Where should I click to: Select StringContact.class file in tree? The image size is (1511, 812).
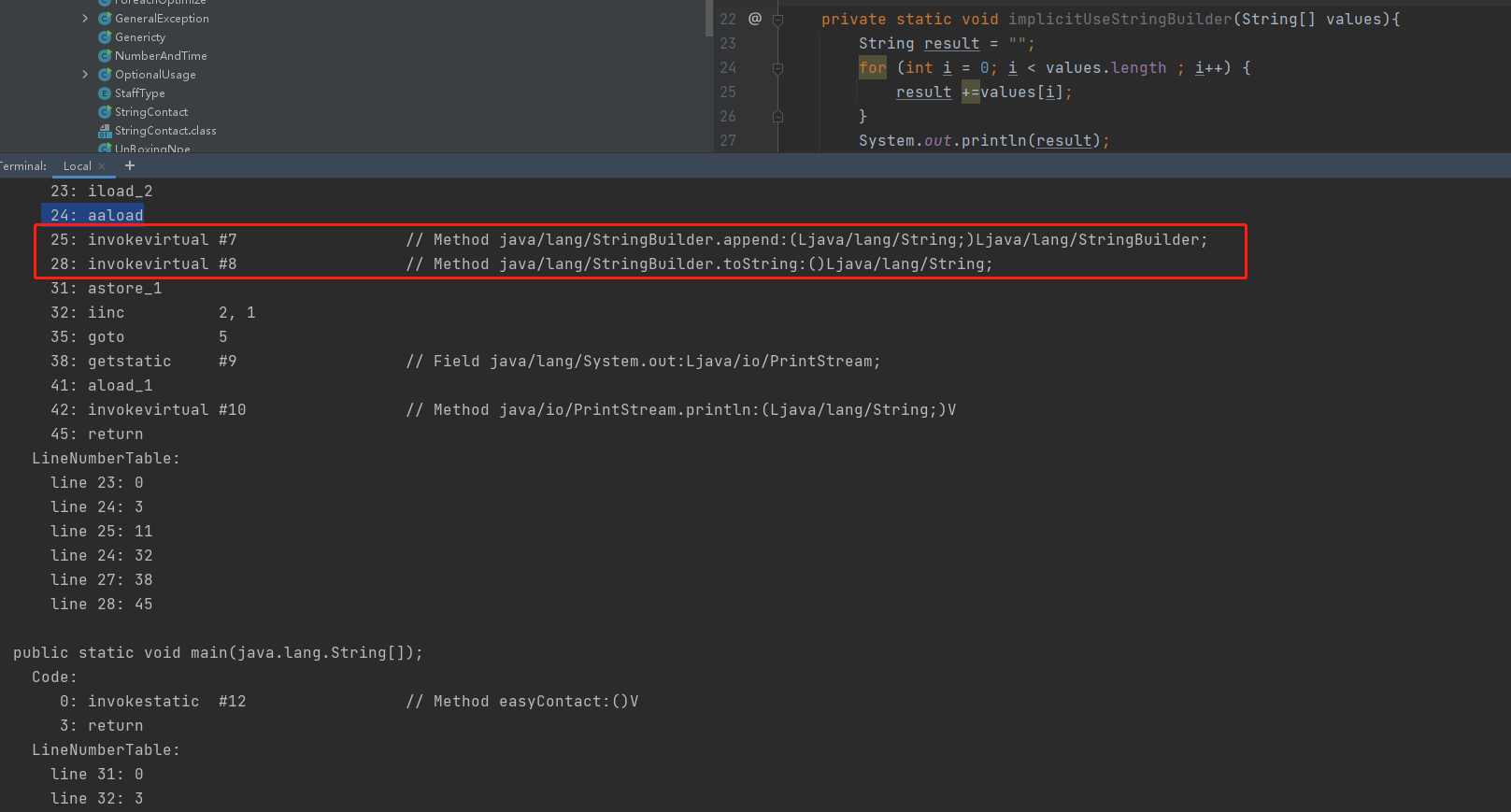tap(165, 131)
